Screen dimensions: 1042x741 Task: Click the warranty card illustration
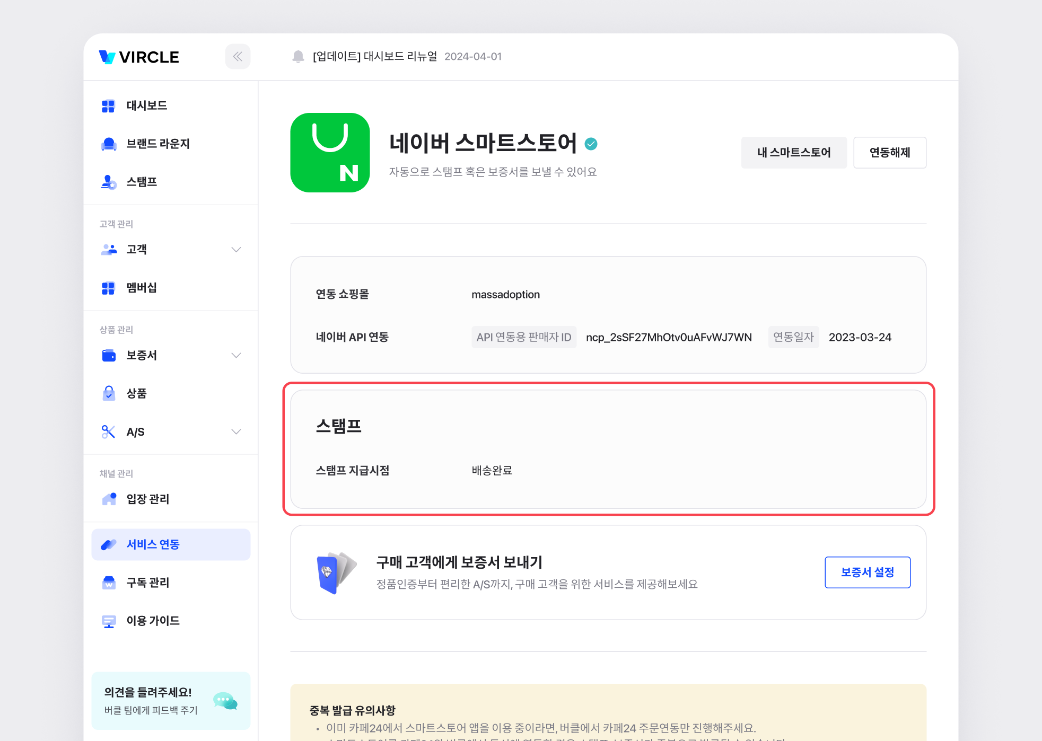pos(336,572)
